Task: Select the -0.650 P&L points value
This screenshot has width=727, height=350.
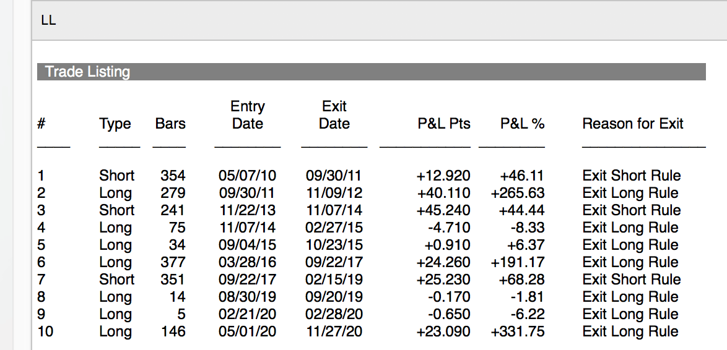Action: [x=449, y=314]
